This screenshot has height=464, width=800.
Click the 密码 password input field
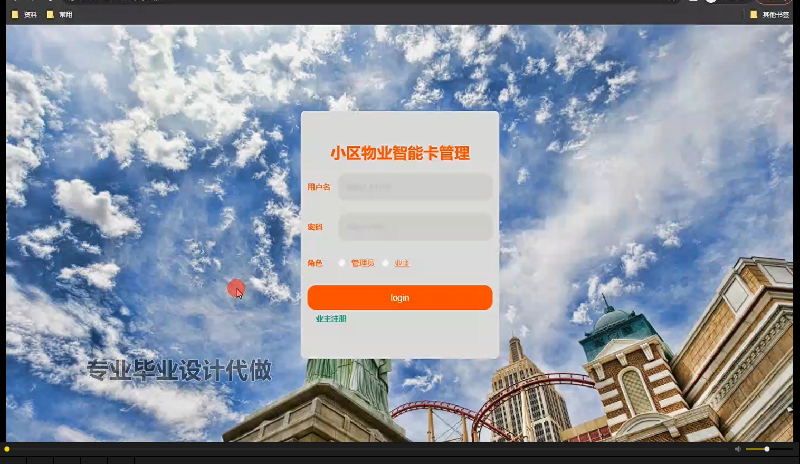click(x=415, y=227)
